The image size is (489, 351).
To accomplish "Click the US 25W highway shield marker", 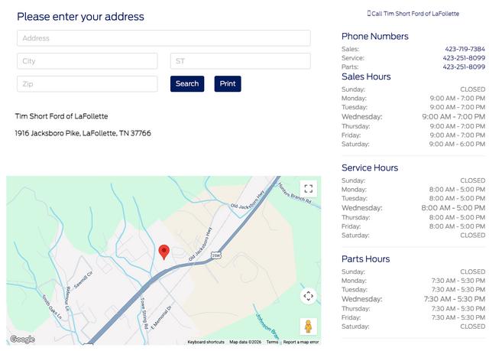I will [x=216, y=255].
